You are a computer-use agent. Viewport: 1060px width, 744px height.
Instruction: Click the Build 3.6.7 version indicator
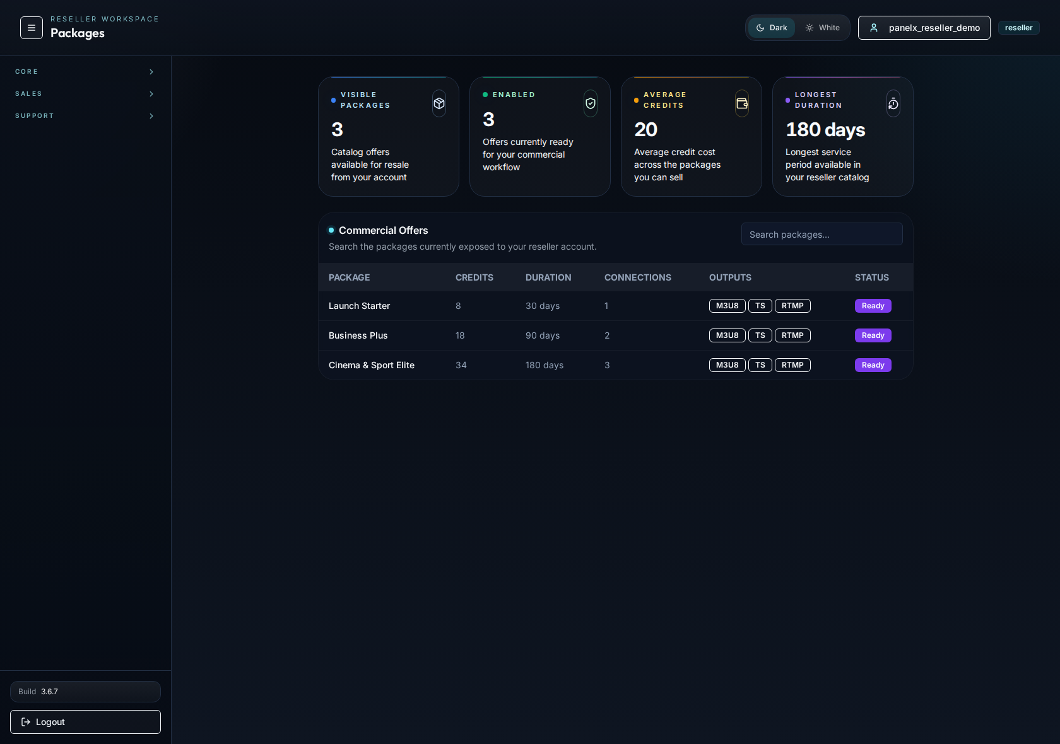pyautogui.click(x=85, y=692)
